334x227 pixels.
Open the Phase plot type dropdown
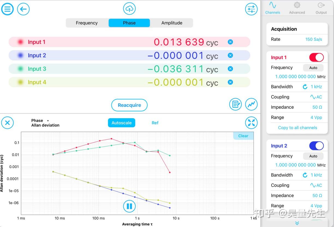coord(40,121)
